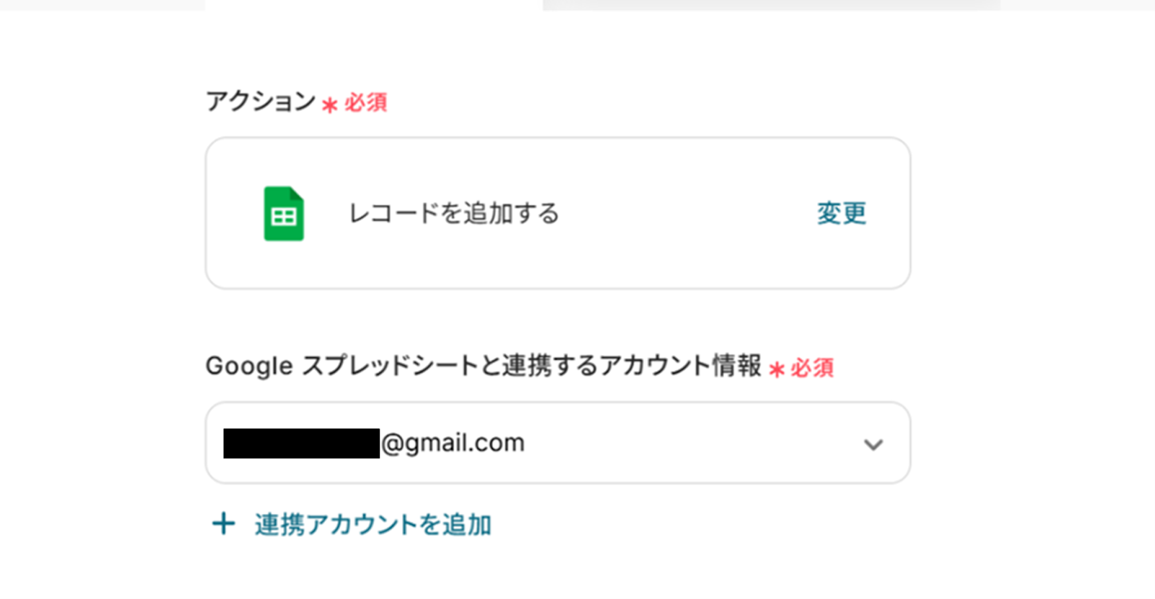Viewport: 1155px width, 599px height.
Task: Click the chevron arrow in account field
Action: [x=873, y=445]
